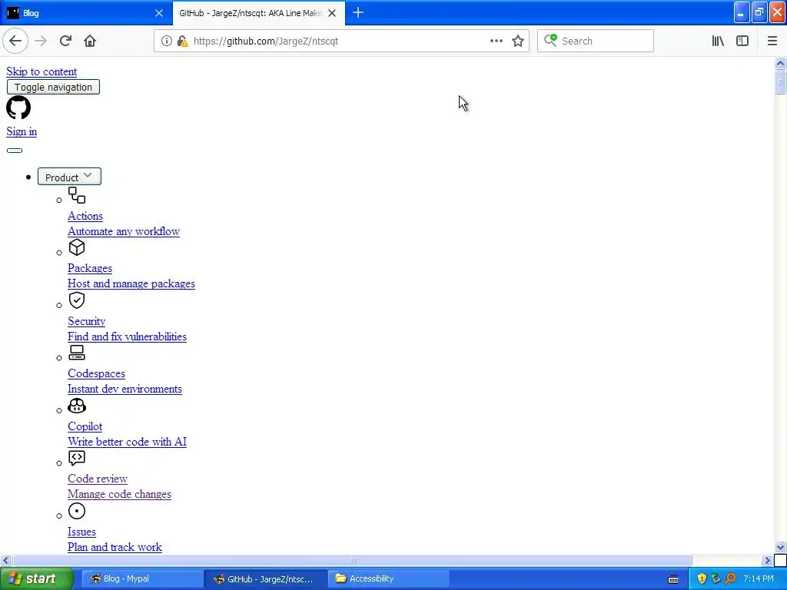Click the GitHub Octocat logo
This screenshot has width=787, height=590.
coord(18,108)
